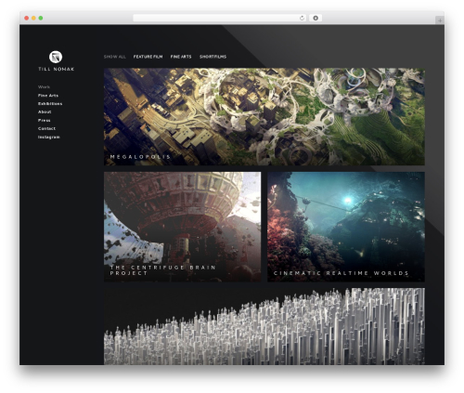
Task: Open the Press page link
Action: (x=44, y=120)
